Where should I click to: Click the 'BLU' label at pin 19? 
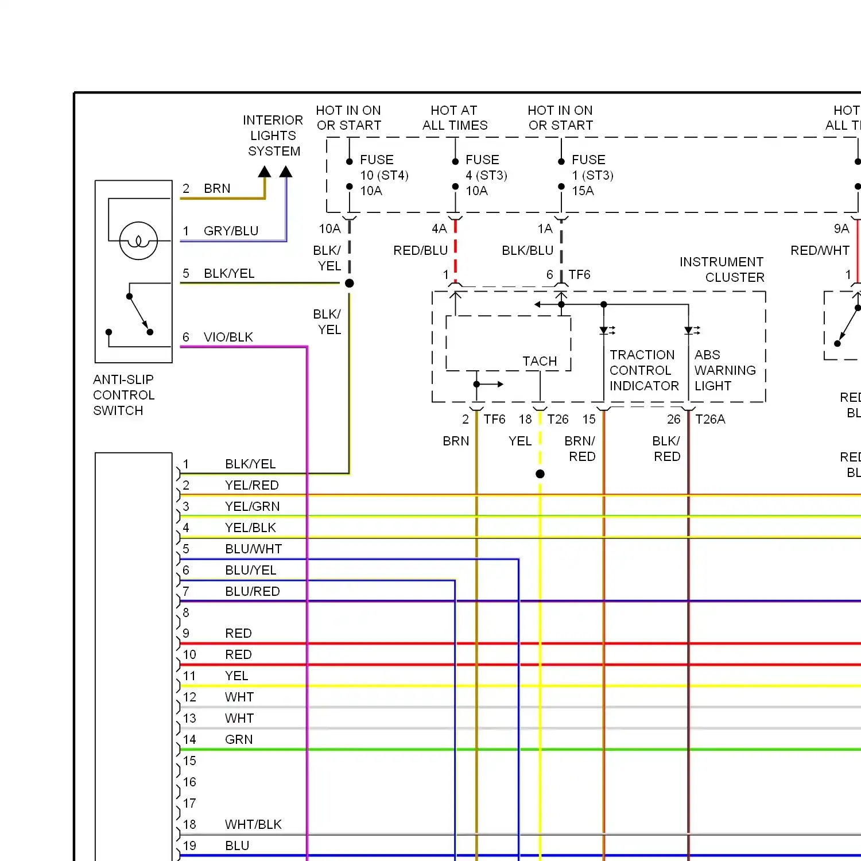tap(237, 846)
